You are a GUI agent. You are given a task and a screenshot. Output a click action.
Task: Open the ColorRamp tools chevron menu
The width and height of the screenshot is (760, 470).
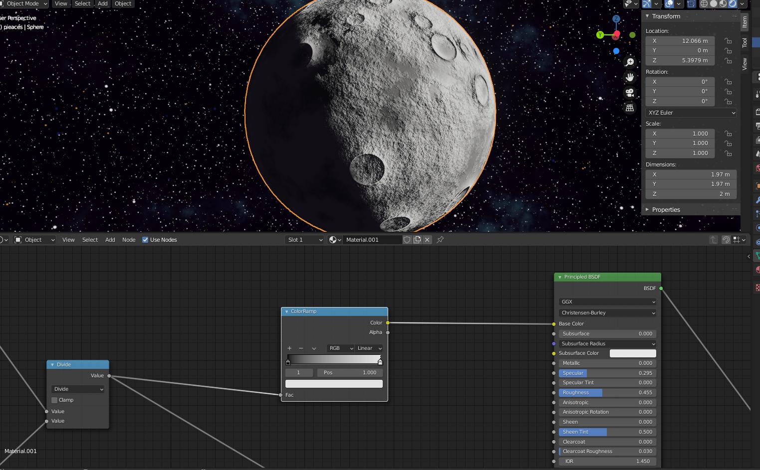314,348
